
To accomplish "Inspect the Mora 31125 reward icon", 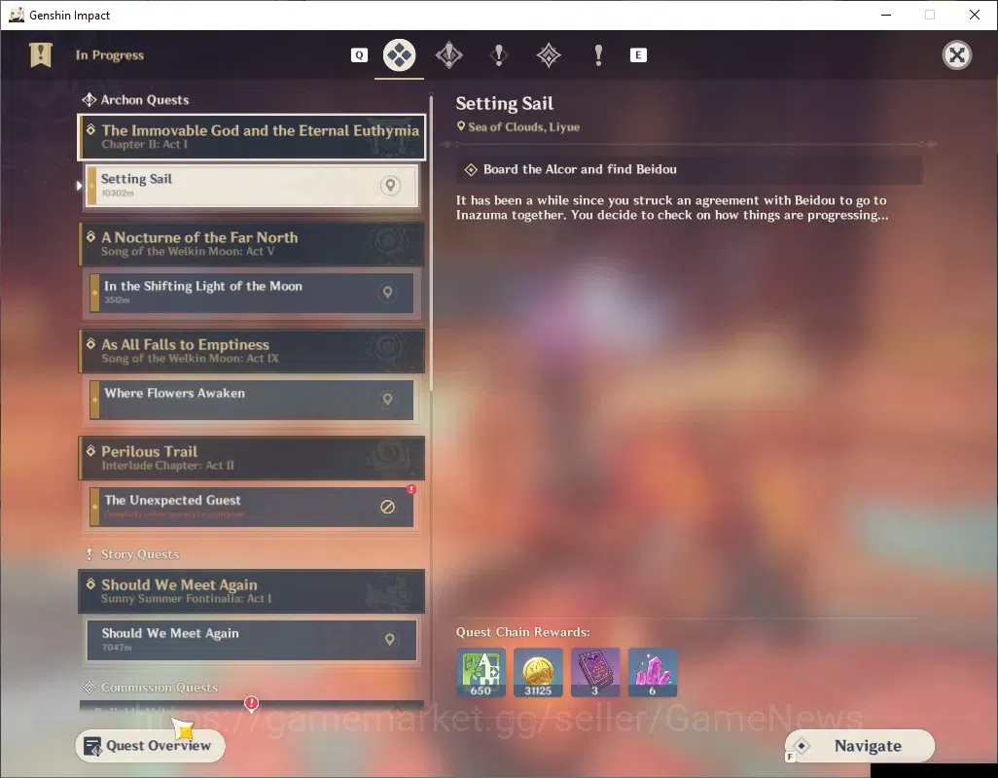I will click(x=538, y=672).
